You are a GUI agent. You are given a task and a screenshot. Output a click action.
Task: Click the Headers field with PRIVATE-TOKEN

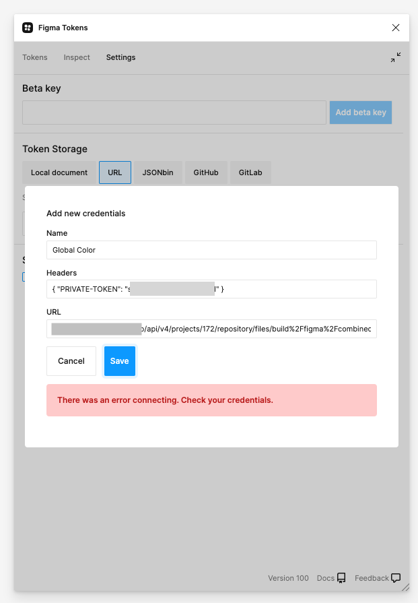coord(212,289)
